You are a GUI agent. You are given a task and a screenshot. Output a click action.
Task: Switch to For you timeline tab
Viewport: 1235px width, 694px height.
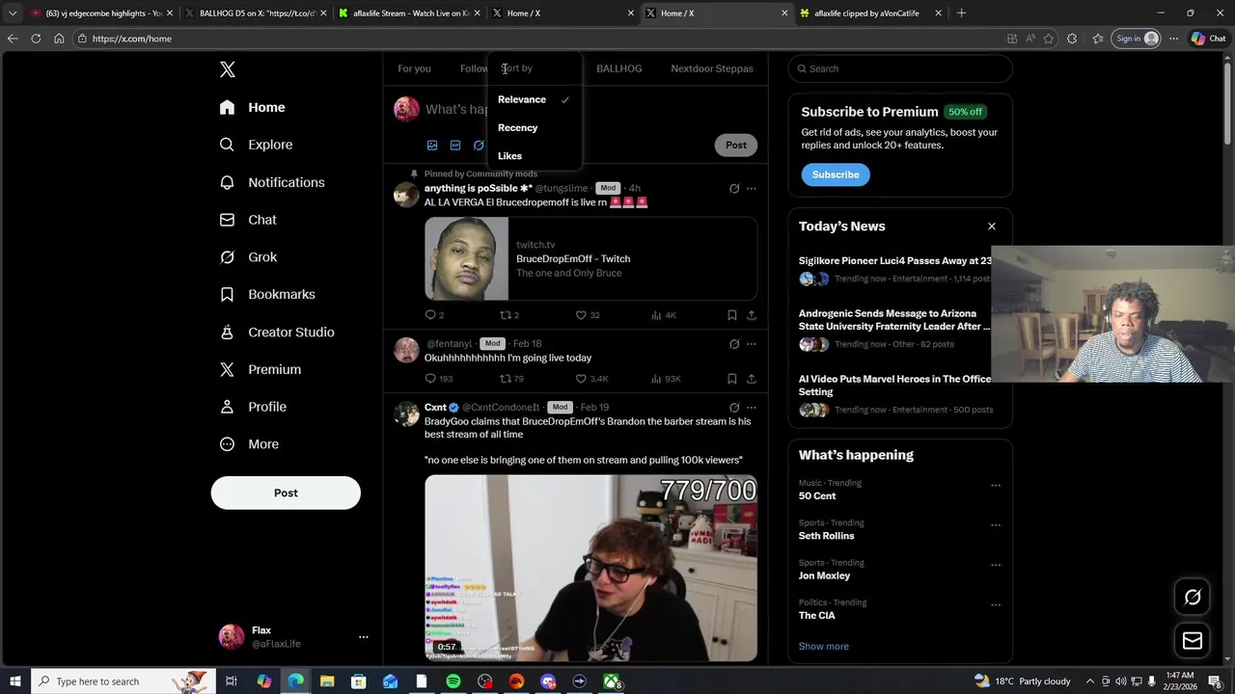(x=414, y=68)
